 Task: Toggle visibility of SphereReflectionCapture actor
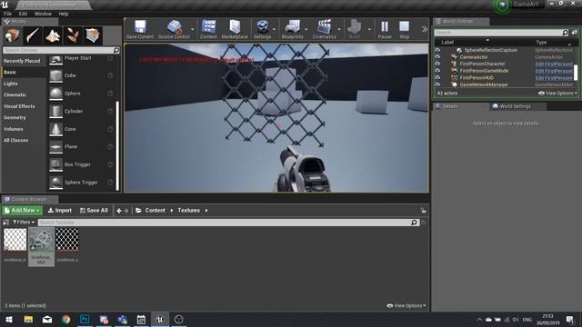[437, 50]
